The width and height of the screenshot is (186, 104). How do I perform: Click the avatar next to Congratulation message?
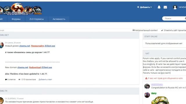click(x=147, y=86)
